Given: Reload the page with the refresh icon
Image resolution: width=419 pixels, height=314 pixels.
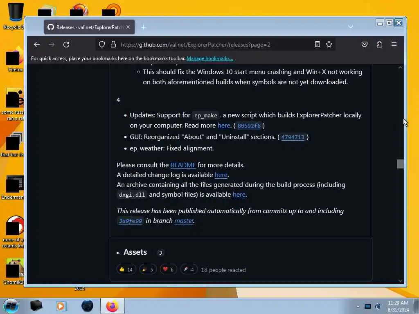Looking at the screenshot, I should coord(66,45).
